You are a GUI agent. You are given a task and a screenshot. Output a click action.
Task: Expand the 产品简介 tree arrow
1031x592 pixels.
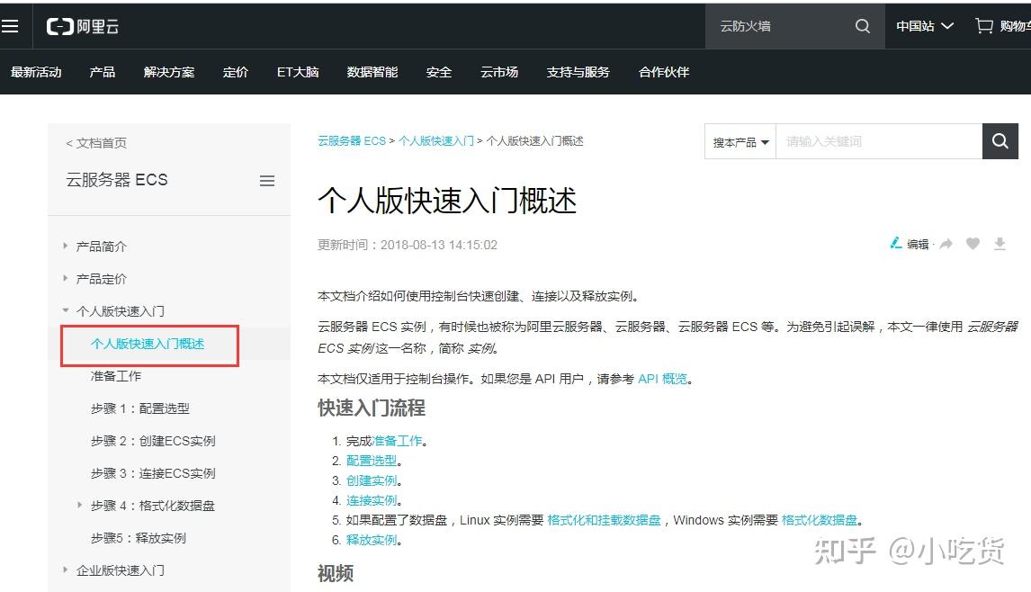(65, 246)
